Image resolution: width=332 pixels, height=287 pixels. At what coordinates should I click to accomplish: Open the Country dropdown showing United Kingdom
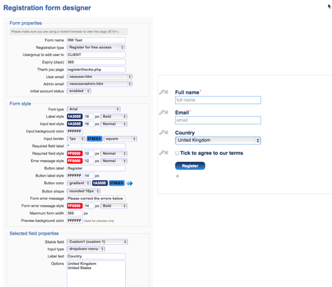(x=218, y=140)
